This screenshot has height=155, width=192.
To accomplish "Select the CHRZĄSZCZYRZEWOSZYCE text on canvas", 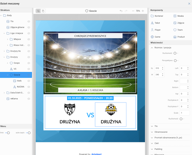I will [90, 36].
